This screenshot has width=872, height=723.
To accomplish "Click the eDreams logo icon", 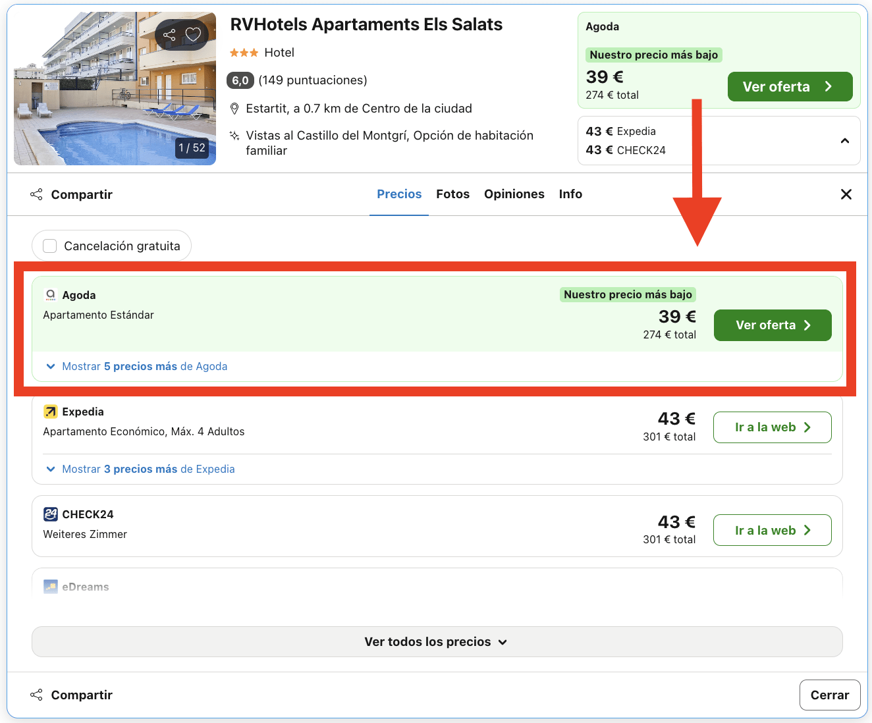I will (x=51, y=587).
